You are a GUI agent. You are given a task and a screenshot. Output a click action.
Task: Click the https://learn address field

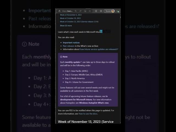point(67,11)
